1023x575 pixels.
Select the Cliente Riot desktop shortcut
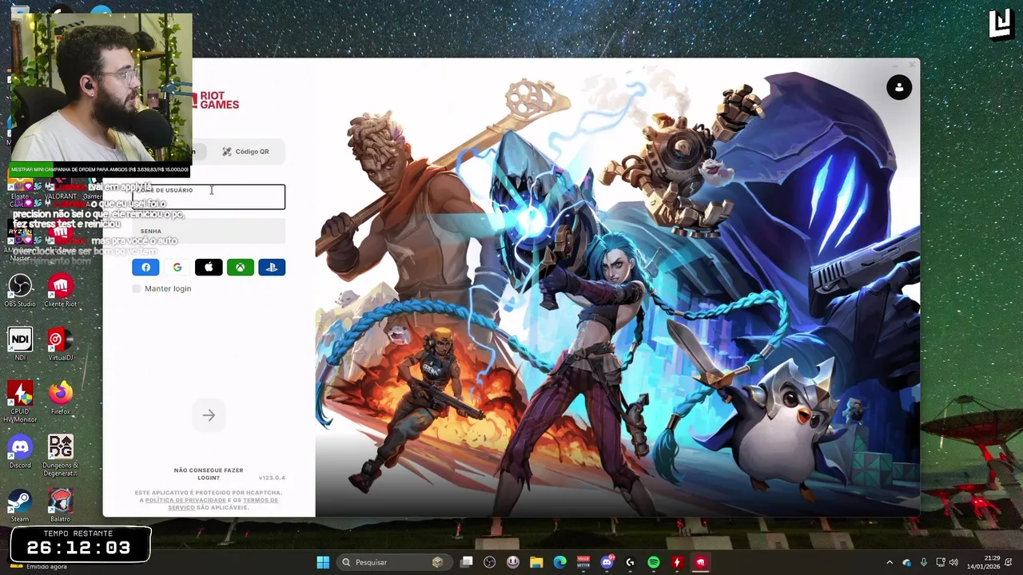pos(61,290)
